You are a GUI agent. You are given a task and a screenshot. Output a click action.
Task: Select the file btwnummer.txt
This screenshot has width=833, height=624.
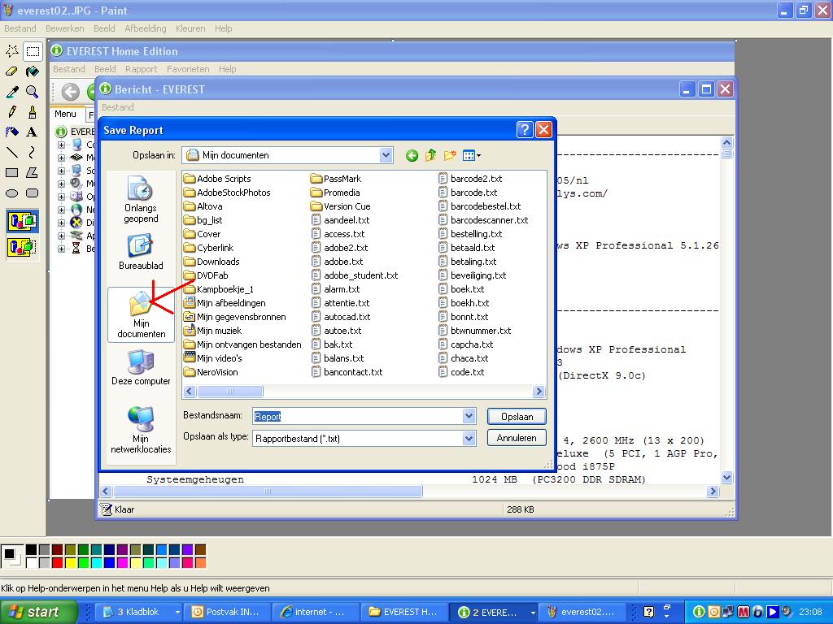tap(475, 331)
